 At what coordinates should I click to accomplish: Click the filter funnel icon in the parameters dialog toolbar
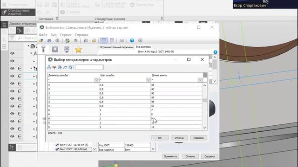[54, 67]
